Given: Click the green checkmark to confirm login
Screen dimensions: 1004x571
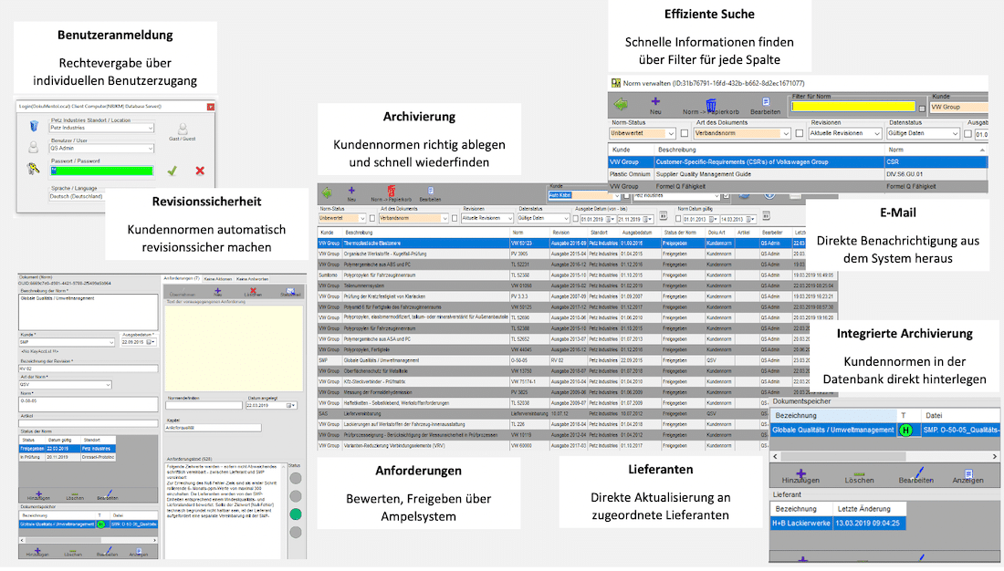Looking at the screenshot, I should (172, 170).
